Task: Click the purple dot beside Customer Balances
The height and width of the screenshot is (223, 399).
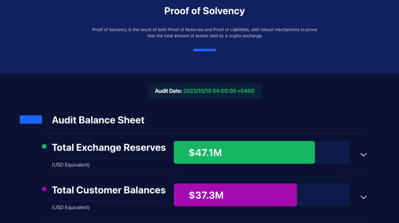Action: coord(44,189)
